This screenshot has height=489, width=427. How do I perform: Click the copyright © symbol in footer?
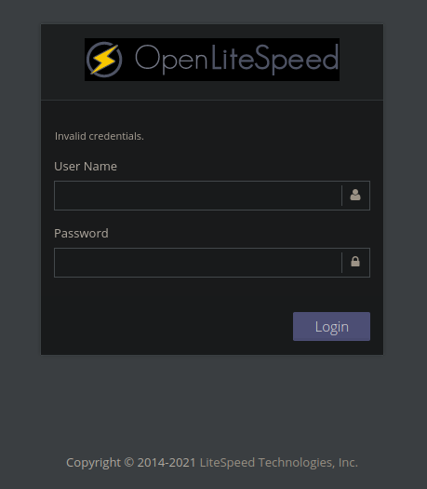pyautogui.click(x=129, y=463)
